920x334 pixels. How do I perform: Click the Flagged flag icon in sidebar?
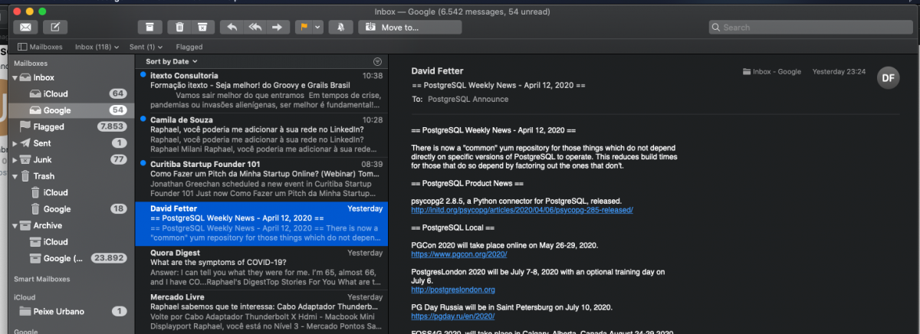coord(25,126)
